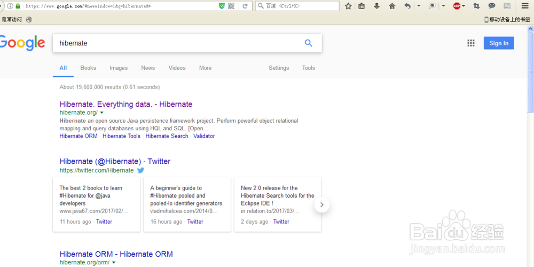The width and height of the screenshot is (534, 267).
Task: Open the Google apps grid icon
Action: (x=470, y=43)
